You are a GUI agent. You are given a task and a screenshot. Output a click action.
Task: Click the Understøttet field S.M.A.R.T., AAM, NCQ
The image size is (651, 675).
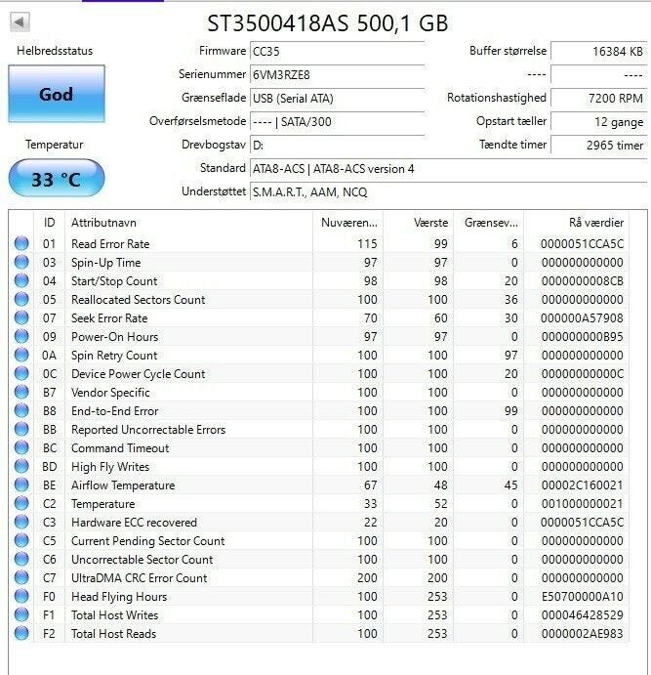(448, 192)
